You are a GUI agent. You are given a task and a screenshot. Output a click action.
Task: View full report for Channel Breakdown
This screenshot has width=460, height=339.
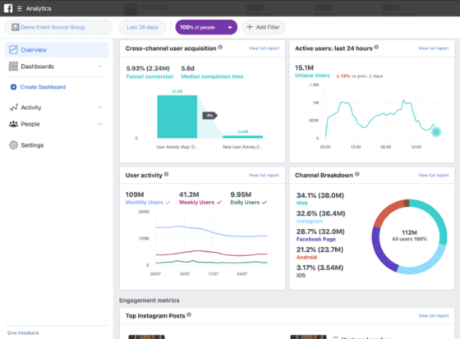(x=434, y=175)
